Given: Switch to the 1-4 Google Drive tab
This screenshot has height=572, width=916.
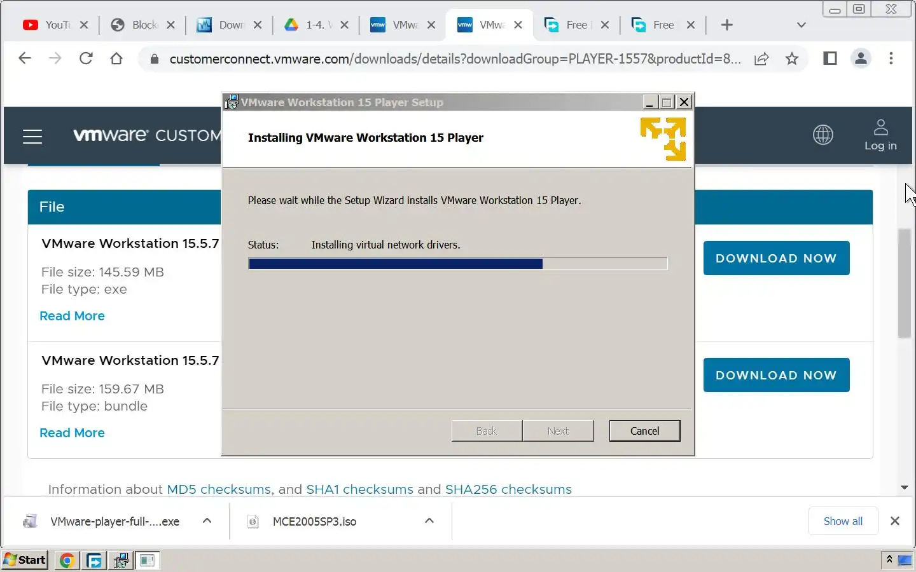Looking at the screenshot, I should [309, 25].
